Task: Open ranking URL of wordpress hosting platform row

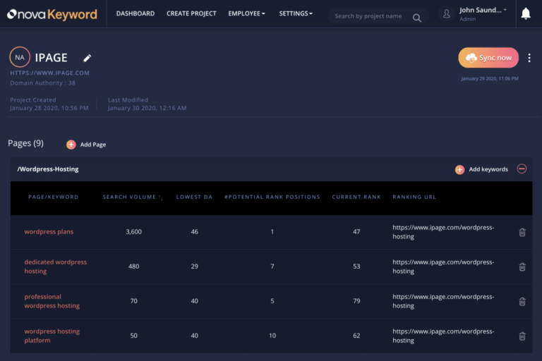Action: [x=443, y=336]
